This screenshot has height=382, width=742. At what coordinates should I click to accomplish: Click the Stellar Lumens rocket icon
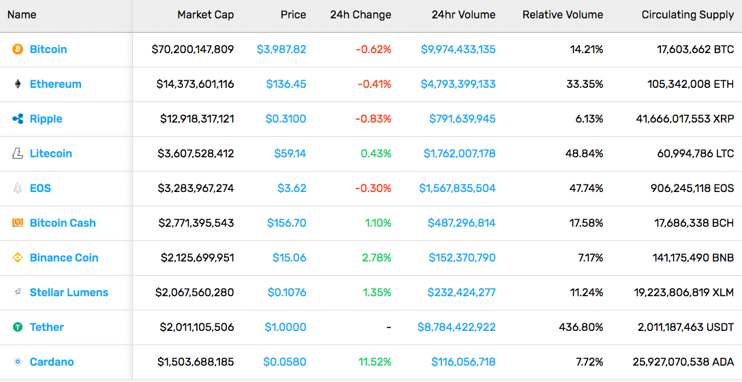[18, 292]
